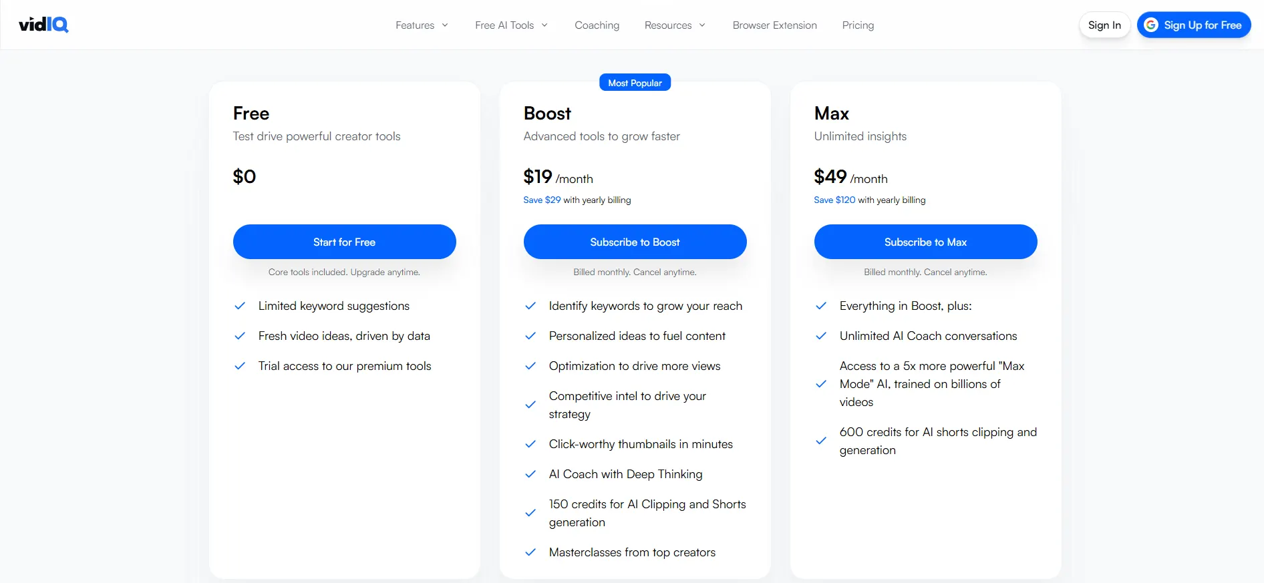The width and height of the screenshot is (1264, 583).
Task: Click the checkmark beside 'Limited keyword suggestions'
Action: [x=240, y=306]
